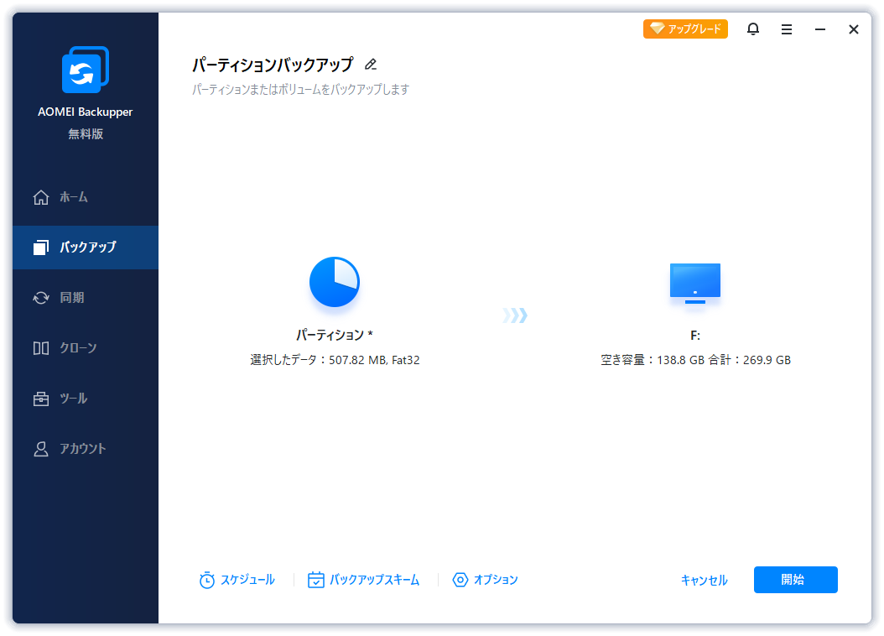This screenshot has width=884, height=636.
Task: Close the AOMEI Backupper window
Action: click(x=854, y=29)
